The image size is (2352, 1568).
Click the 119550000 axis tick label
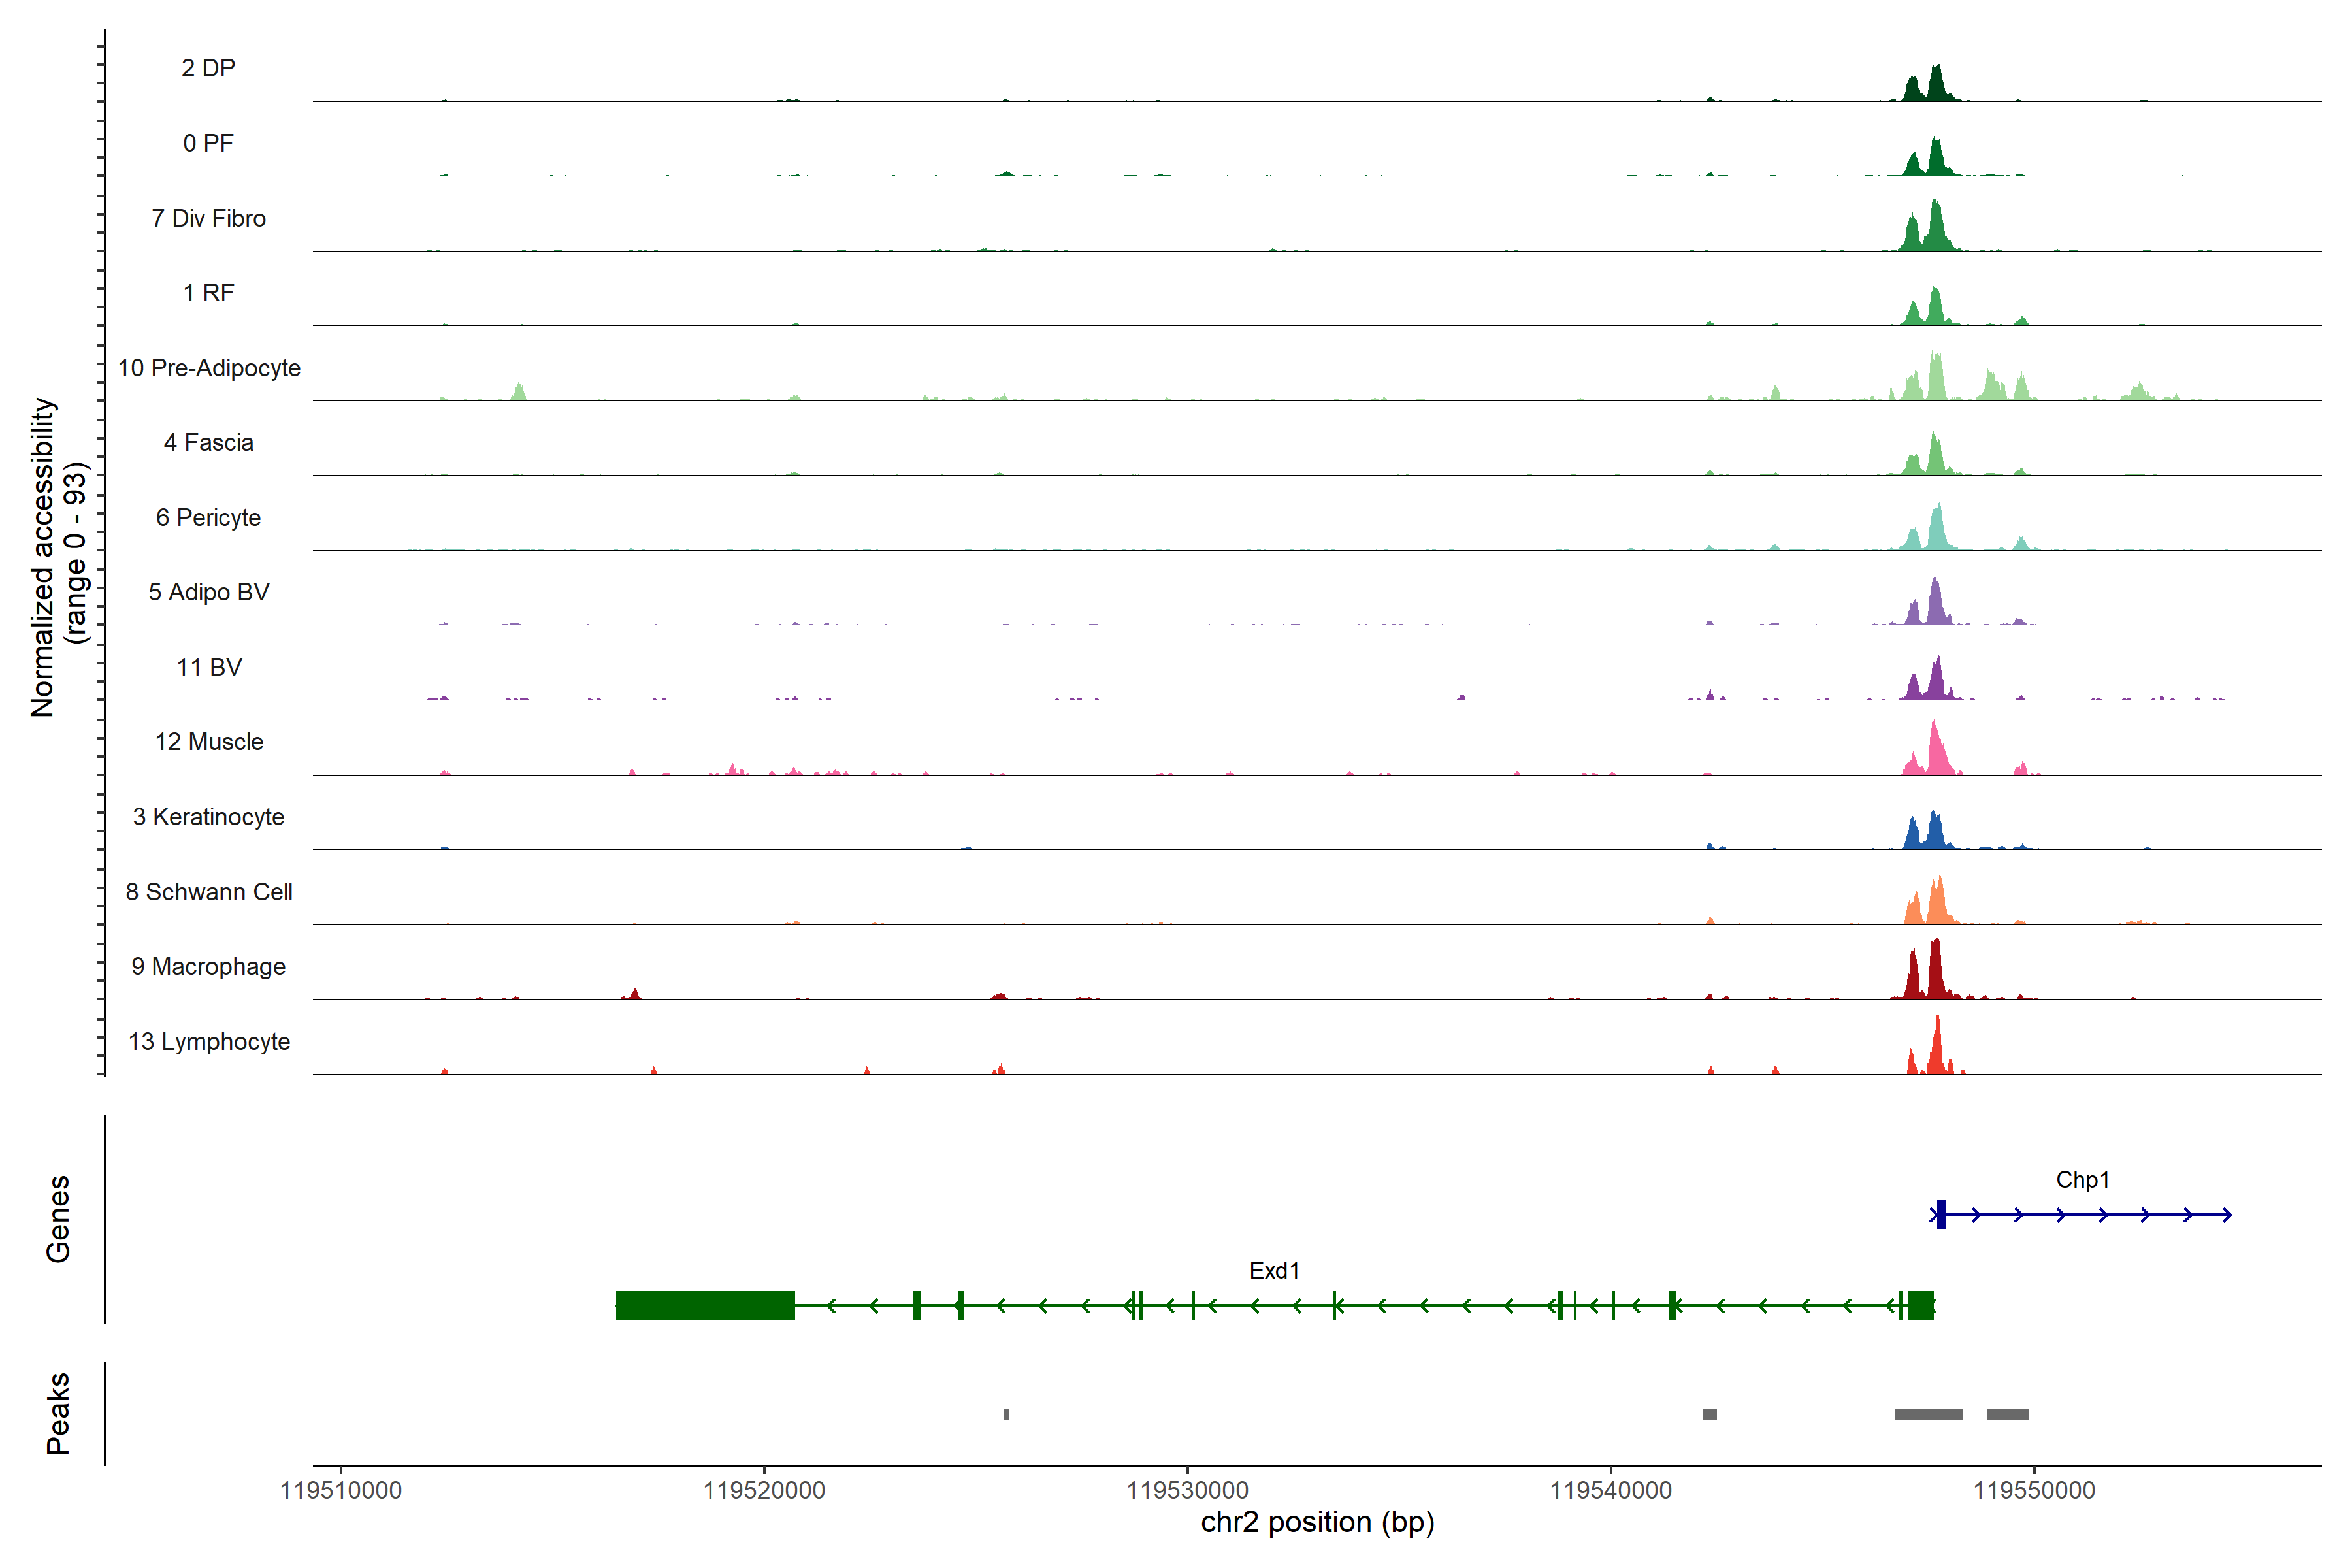[2034, 1490]
